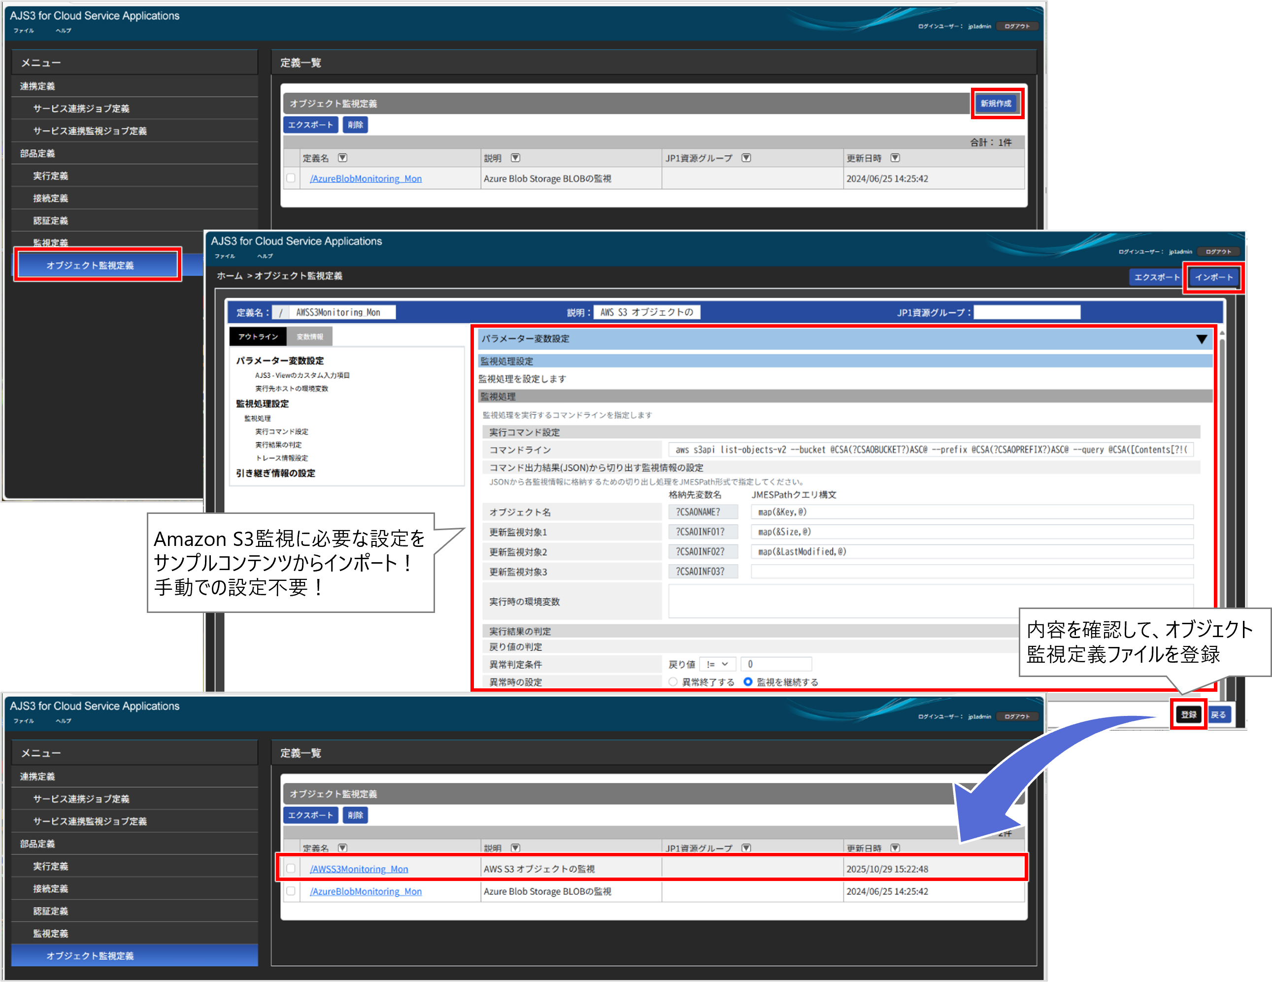Click the JP1資源グループ column filter icon

coord(746,158)
